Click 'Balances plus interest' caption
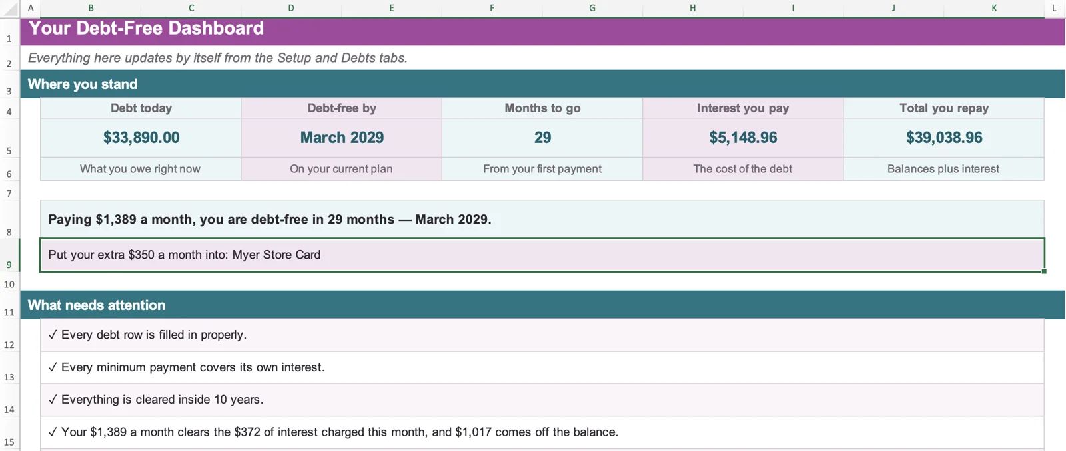This screenshot has height=451, width=1066. [944, 169]
